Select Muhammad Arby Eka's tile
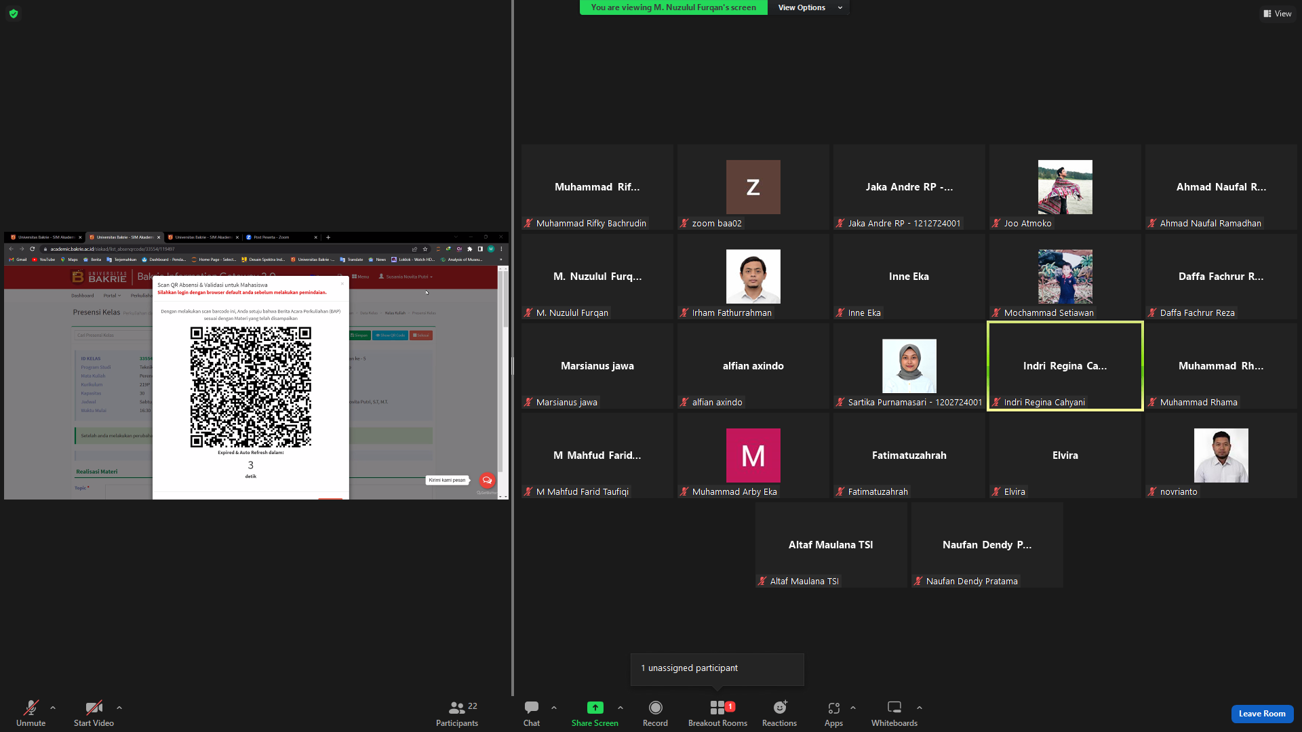 (753, 455)
